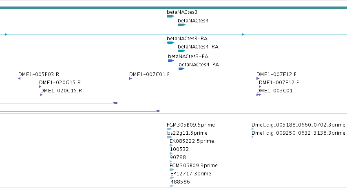Screen dimensions: 347x188
Task: Select the Dmel_dig_009250_0632_3138.3prime marker
Action: [253, 137]
